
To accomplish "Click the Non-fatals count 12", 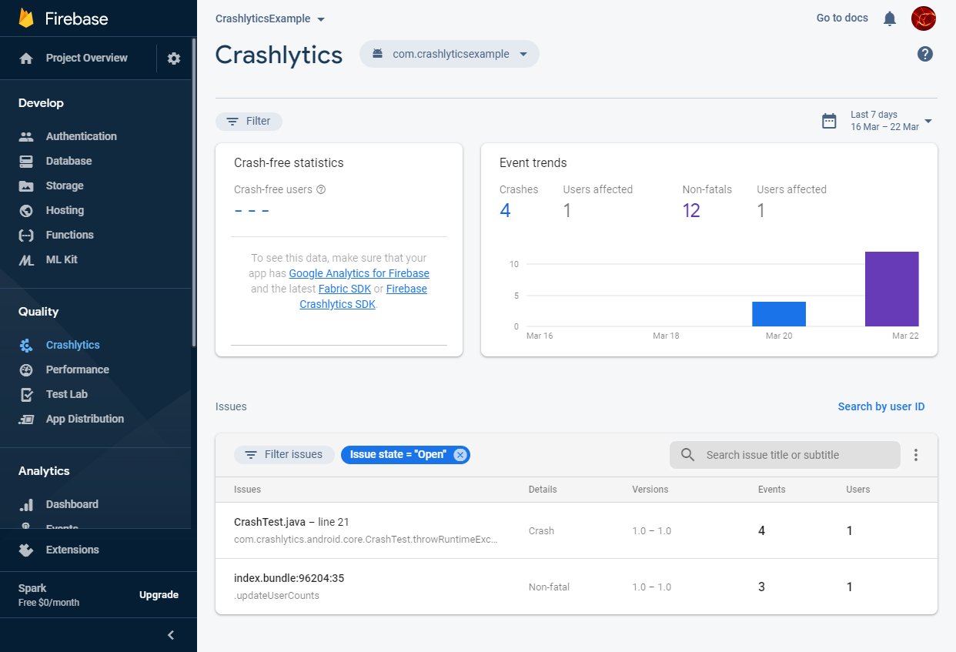I will coord(691,211).
